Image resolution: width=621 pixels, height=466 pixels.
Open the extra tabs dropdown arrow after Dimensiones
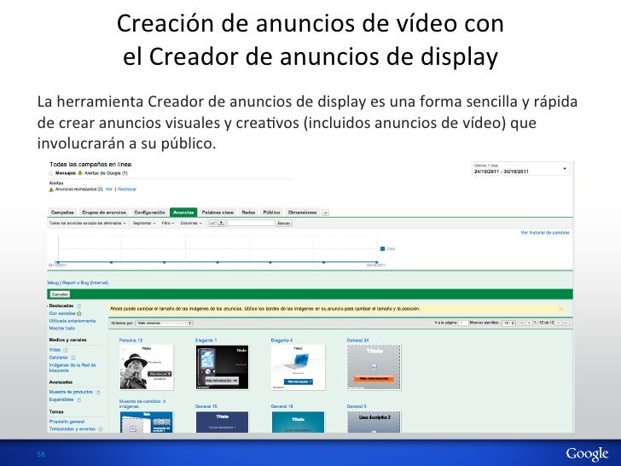(x=326, y=213)
